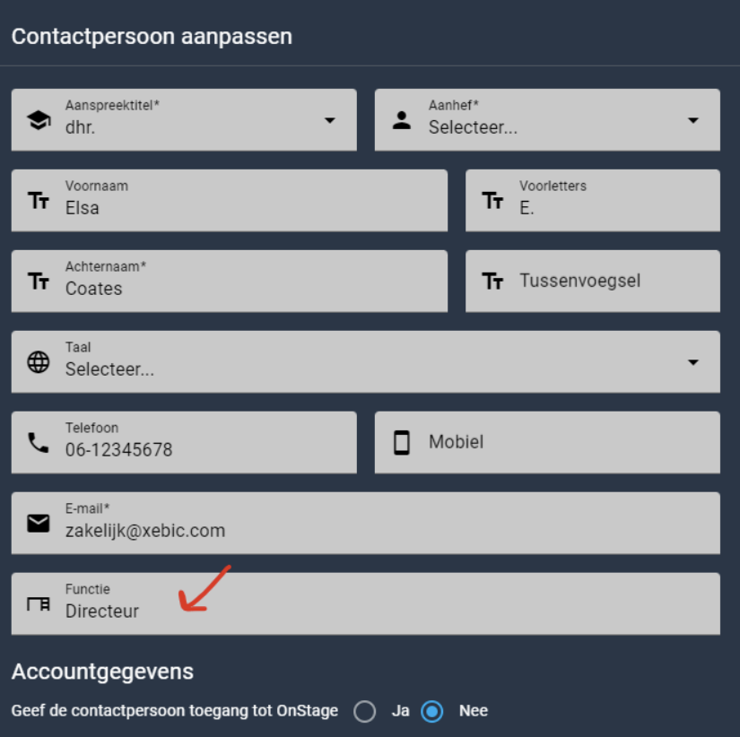Click the person icon next to Aanhef
This screenshot has height=737, width=740.
[x=402, y=120]
